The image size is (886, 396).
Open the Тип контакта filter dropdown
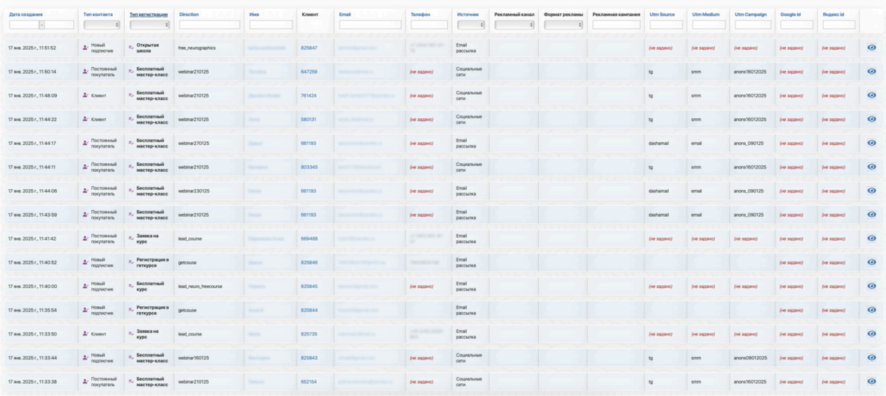coord(101,25)
